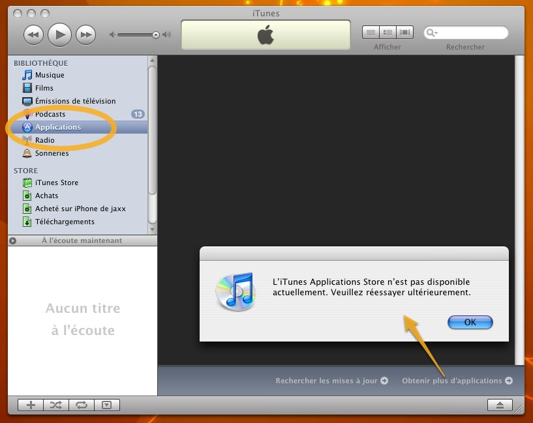Click the eject disc button
Image resolution: width=533 pixels, height=423 pixels.
click(500, 405)
